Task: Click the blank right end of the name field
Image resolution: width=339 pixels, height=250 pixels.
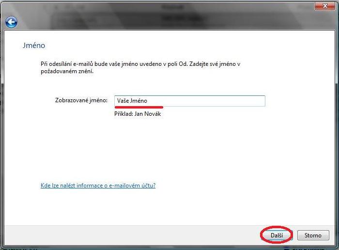Action: [242, 101]
